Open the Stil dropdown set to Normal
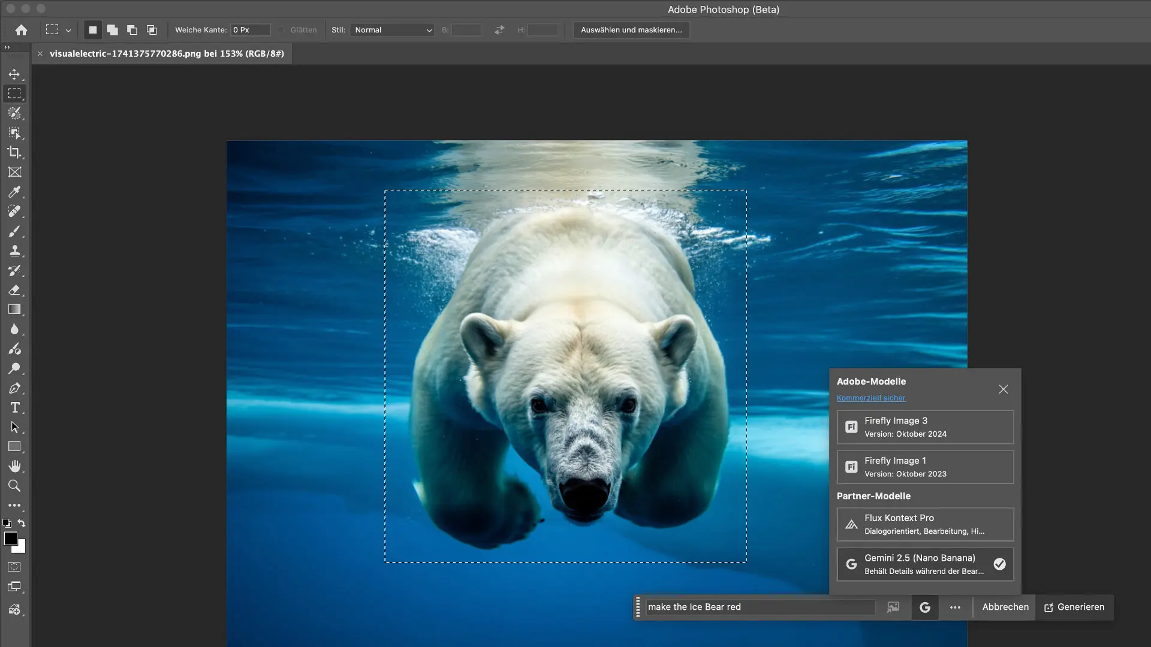Screen dimensions: 1151x647 (x=391, y=29)
